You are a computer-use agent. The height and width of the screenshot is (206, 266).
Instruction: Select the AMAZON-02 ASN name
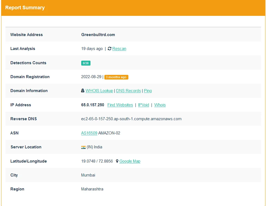pos(109,133)
